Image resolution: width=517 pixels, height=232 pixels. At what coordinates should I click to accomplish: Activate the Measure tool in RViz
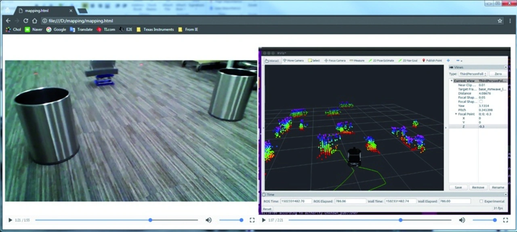[357, 60]
